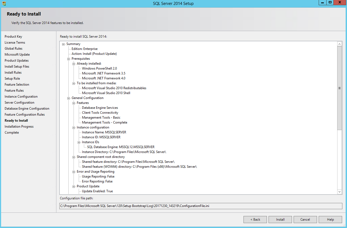347x228 pixels.
Task: Collapse the Instance configuration node
Action: click(74, 127)
